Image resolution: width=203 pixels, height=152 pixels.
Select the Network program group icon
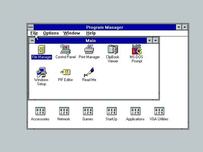click(x=64, y=111)
